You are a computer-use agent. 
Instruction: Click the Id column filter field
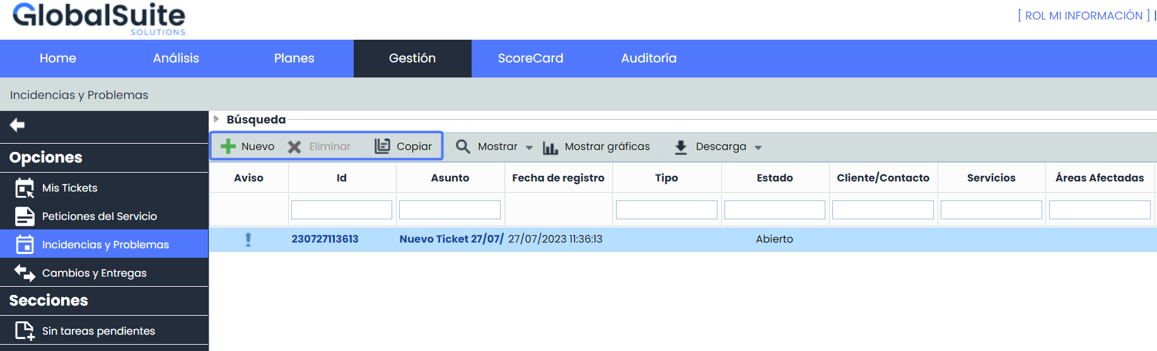[341, 210]
